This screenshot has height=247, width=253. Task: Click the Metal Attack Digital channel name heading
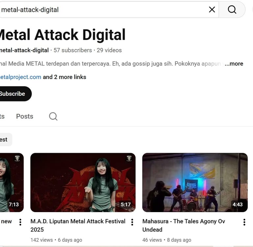pyautogui.click(x=63, y=35)
